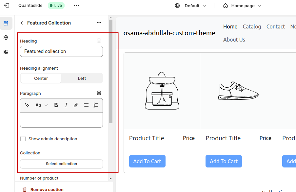
Task: Click the AI generate text sparkle icon
Action: click(27, 105)
